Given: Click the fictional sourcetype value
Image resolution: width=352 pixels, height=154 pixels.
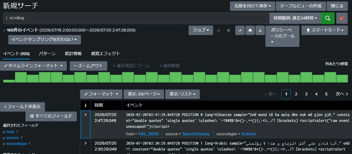Looking at the screenshot, I should (249, 134).
